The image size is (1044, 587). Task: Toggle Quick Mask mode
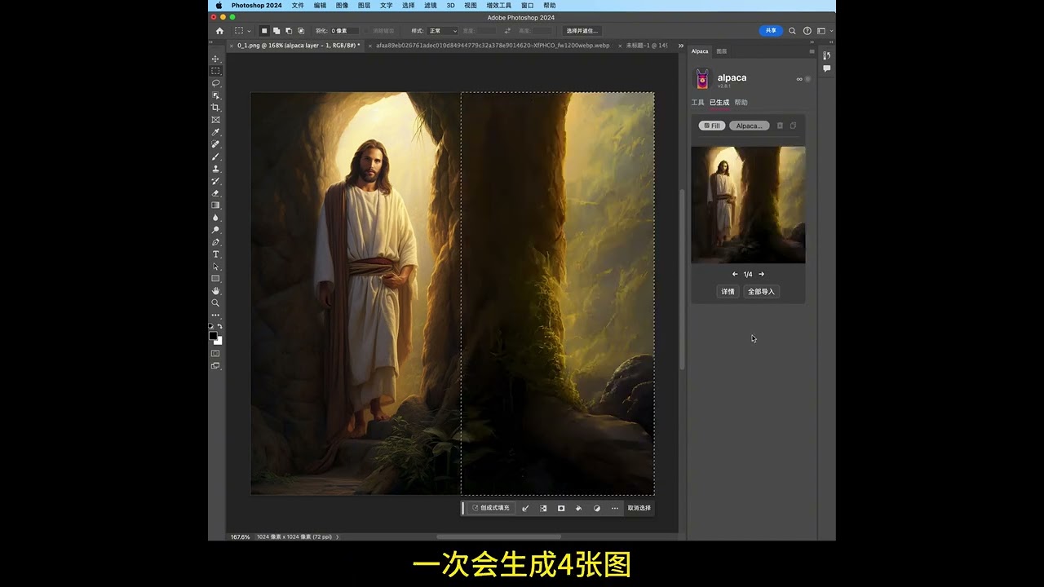215,354
